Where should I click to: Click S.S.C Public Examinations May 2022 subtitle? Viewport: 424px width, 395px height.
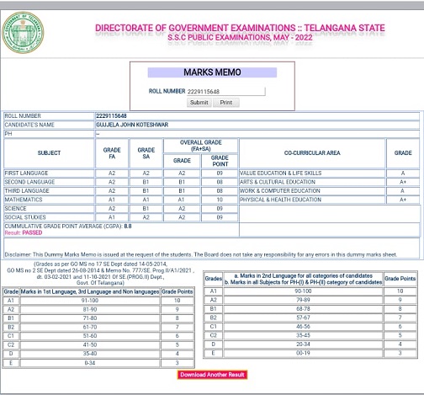coord(240,37)
